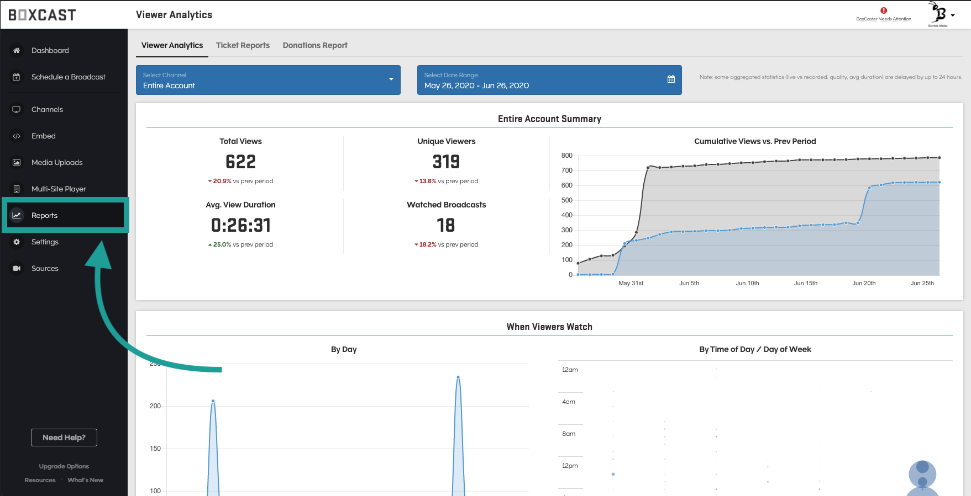Click the Media Uploads image icon
The image size is (971, 496).
(x=17, y=163)
